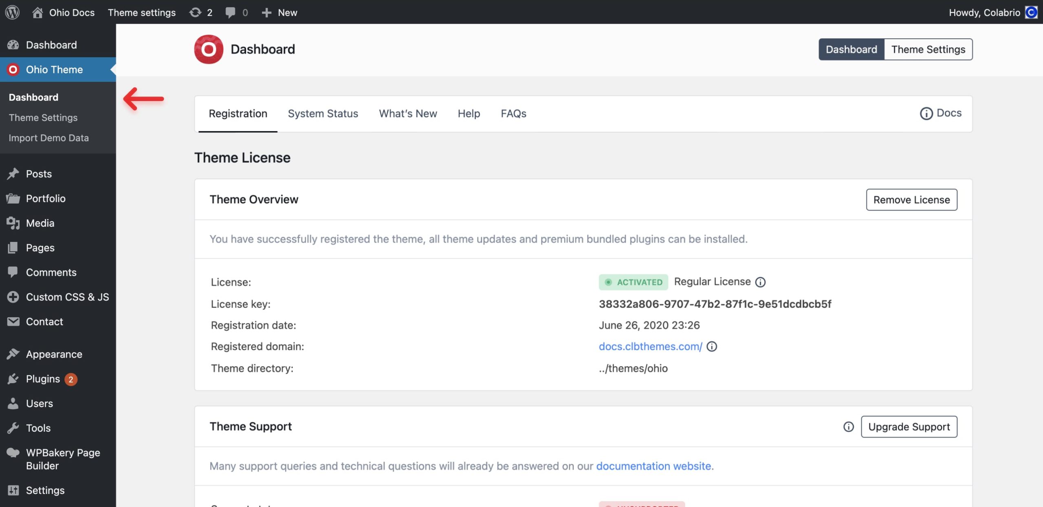The height and width of the screenshot is (507, 1043).
Task: Open the docs.clbthemes.com/ link
Action: pos(650,347)
